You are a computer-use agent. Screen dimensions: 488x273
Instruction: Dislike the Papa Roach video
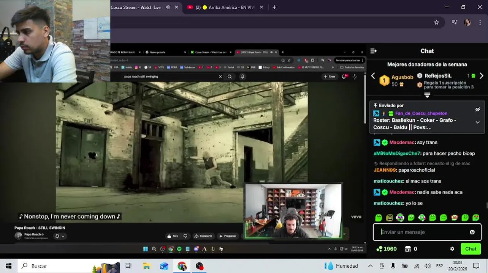[x=185, y=236]
